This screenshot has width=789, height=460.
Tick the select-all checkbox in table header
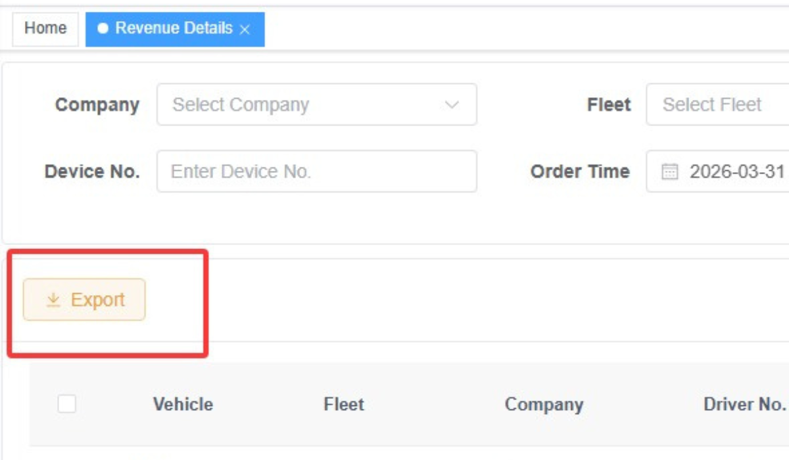[66, 403]
